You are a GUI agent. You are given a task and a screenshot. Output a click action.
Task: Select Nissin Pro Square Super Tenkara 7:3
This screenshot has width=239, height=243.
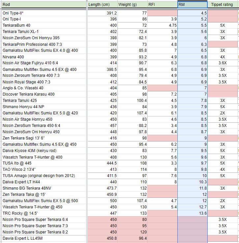(x=44, y=226)
